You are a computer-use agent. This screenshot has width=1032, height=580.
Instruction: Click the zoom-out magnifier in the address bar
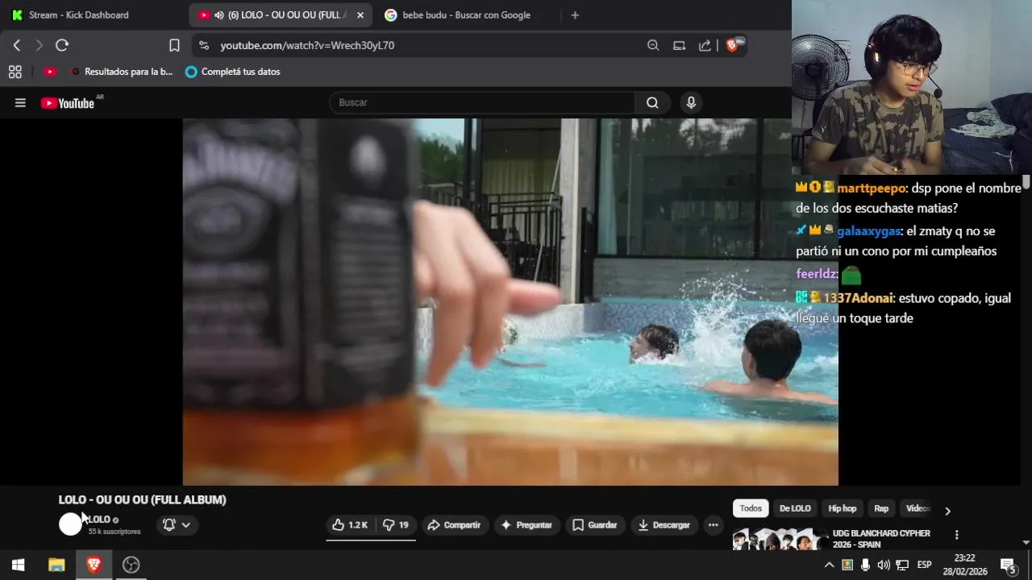coord(653,45)
